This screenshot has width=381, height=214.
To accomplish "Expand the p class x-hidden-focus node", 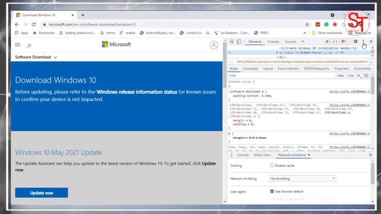I will coord(277,53).
